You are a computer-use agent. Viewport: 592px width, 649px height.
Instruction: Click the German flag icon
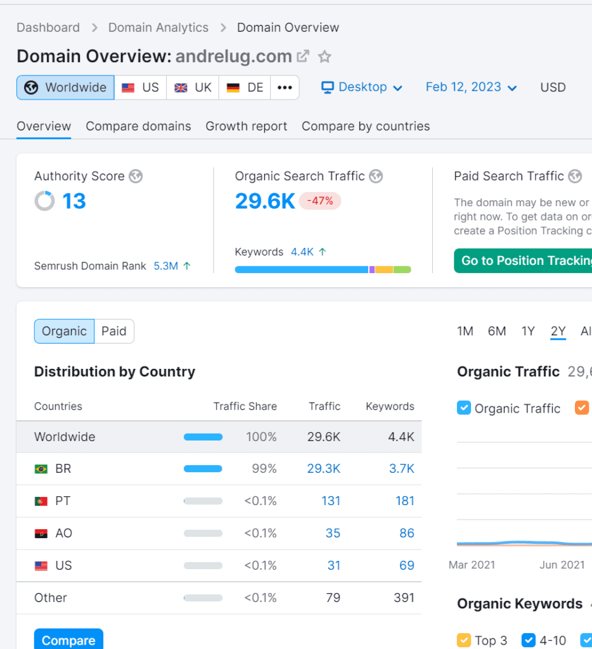coord(233,87)
